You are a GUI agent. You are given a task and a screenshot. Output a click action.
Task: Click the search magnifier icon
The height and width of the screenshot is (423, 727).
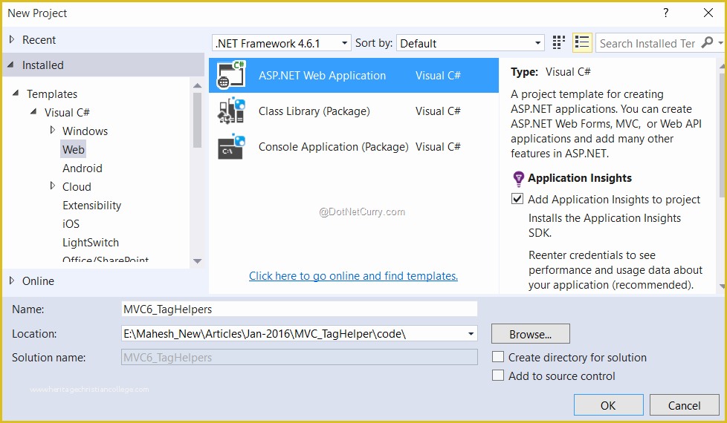[707, 42]
